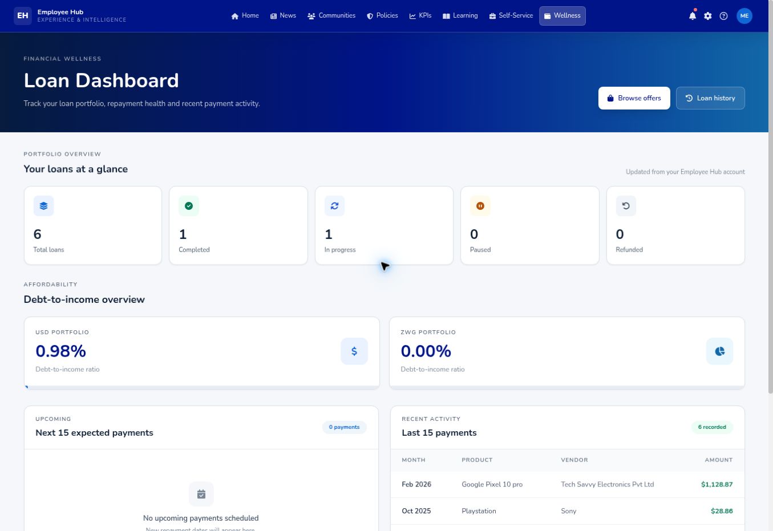Screen dimensions: 773x531
Task: Open the settings gear icon
Action: tap(708, 16)
